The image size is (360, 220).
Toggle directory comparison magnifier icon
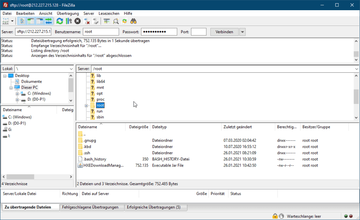[x=116, y=21]
